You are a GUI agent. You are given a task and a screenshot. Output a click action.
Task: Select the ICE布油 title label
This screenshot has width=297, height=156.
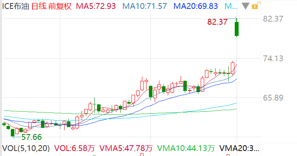[x=15, y=6]
